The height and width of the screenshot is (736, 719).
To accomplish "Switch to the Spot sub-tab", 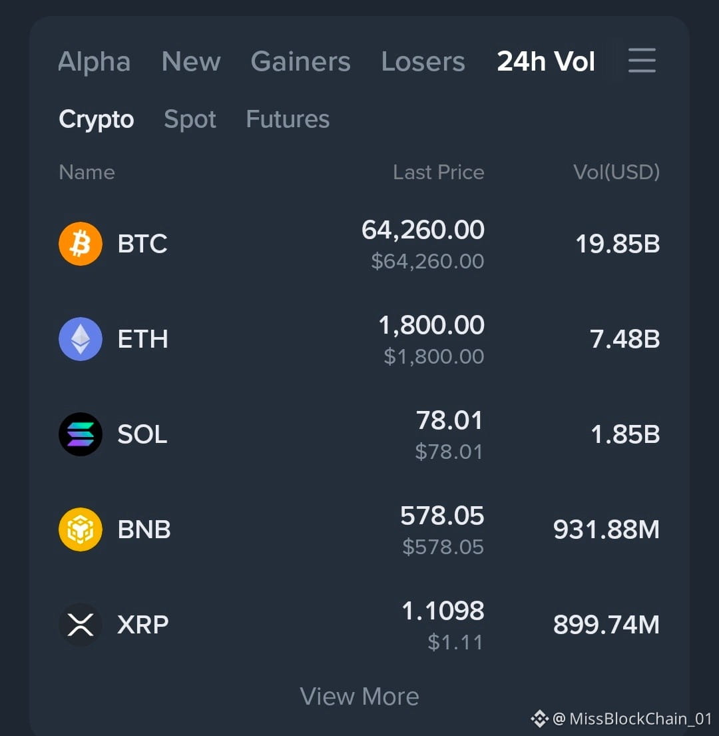I will [x=190, y=120].
